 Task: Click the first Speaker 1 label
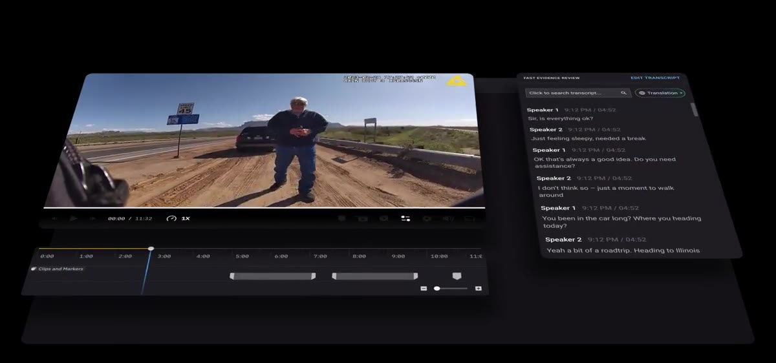pyautogui.click(x=543, y=110)
